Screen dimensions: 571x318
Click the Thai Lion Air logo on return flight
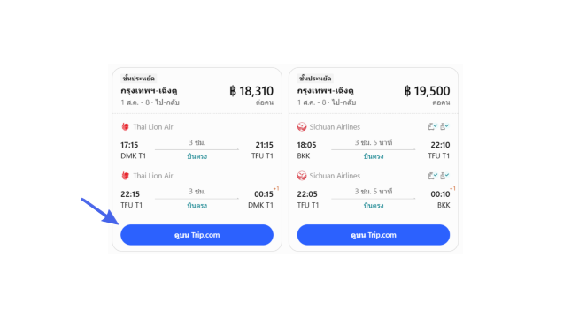click(126, 176)
